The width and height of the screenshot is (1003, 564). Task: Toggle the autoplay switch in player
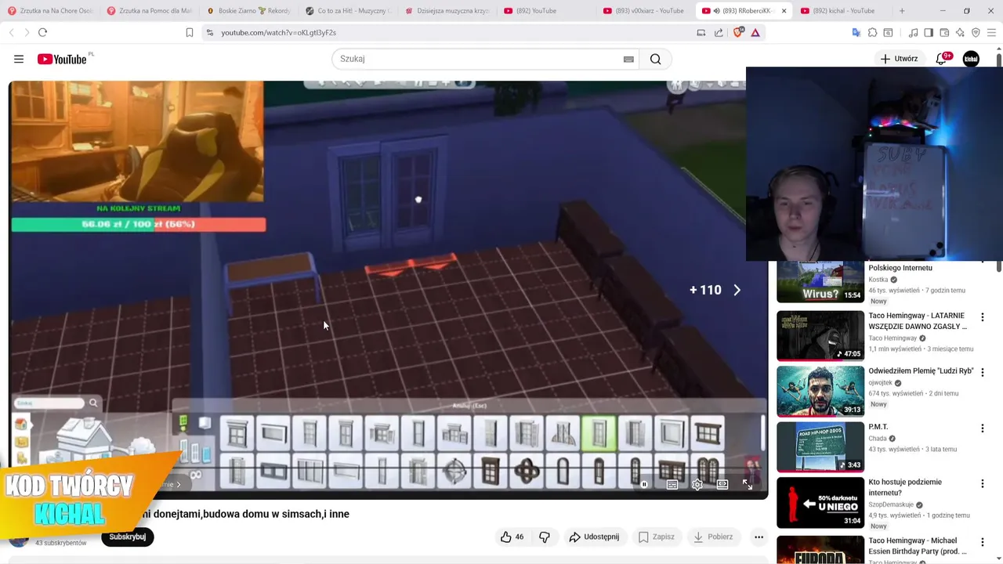[x=645, y=485]
